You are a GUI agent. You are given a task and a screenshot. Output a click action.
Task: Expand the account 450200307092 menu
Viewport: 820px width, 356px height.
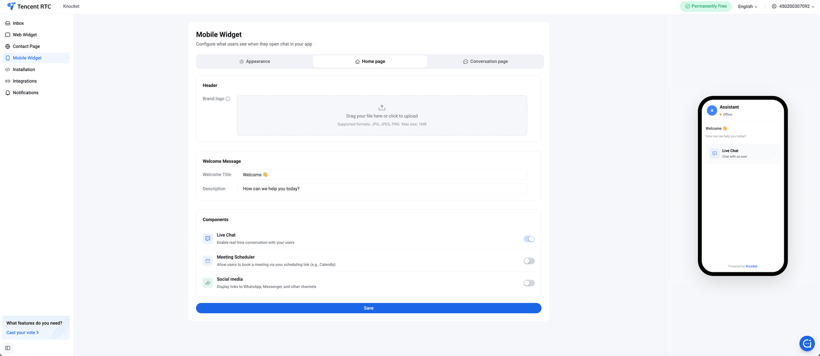pos(793,6)
